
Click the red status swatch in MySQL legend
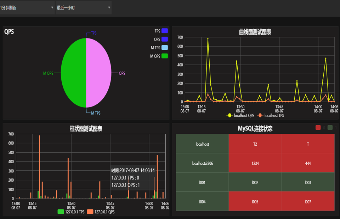pyautogui.click(x=318, y=128)
